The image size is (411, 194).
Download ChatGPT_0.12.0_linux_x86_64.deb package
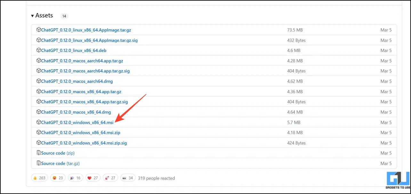[x=74, y=50]
